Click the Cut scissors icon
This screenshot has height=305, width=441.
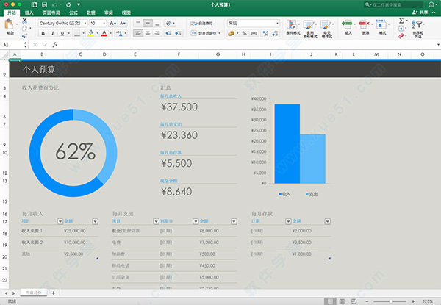click(24, 20)
